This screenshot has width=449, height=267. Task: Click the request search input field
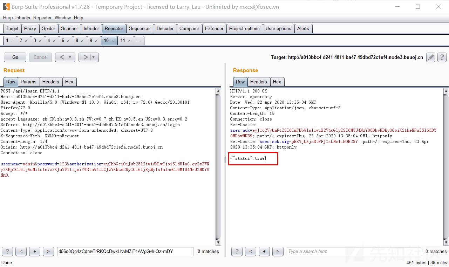(x=125, y=251)
